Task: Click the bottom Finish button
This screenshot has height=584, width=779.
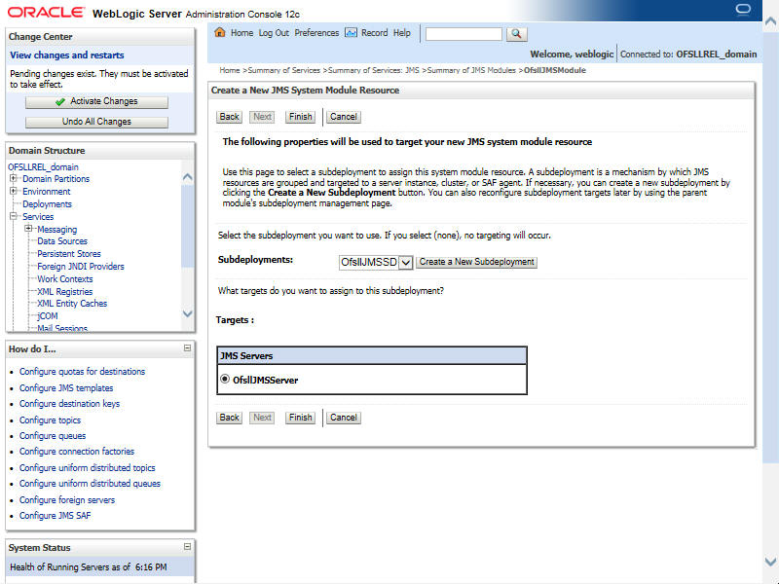Action: click(x=301, y=418)
